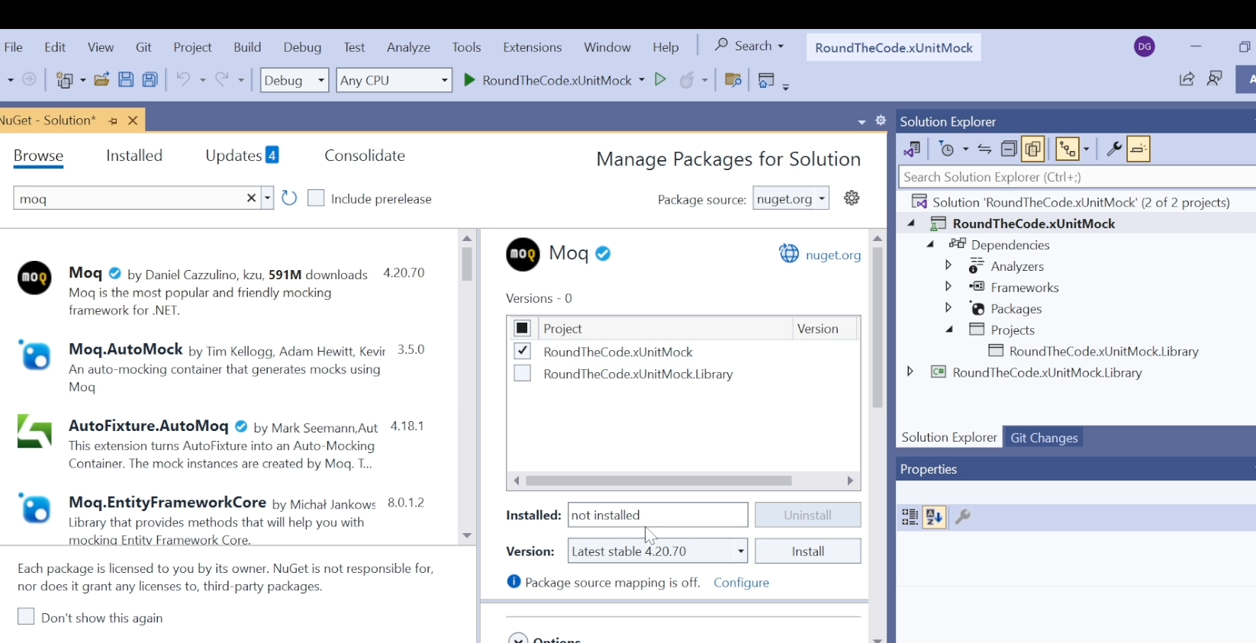Click the Hot Reload flame icon
The width and height of the screenshot is (1256, 643).
point(688,79)
